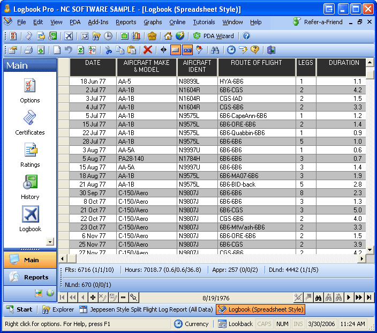The image size is (377, 333).
Task: Launch the PDA Wizard button
Action: (214, 36)
